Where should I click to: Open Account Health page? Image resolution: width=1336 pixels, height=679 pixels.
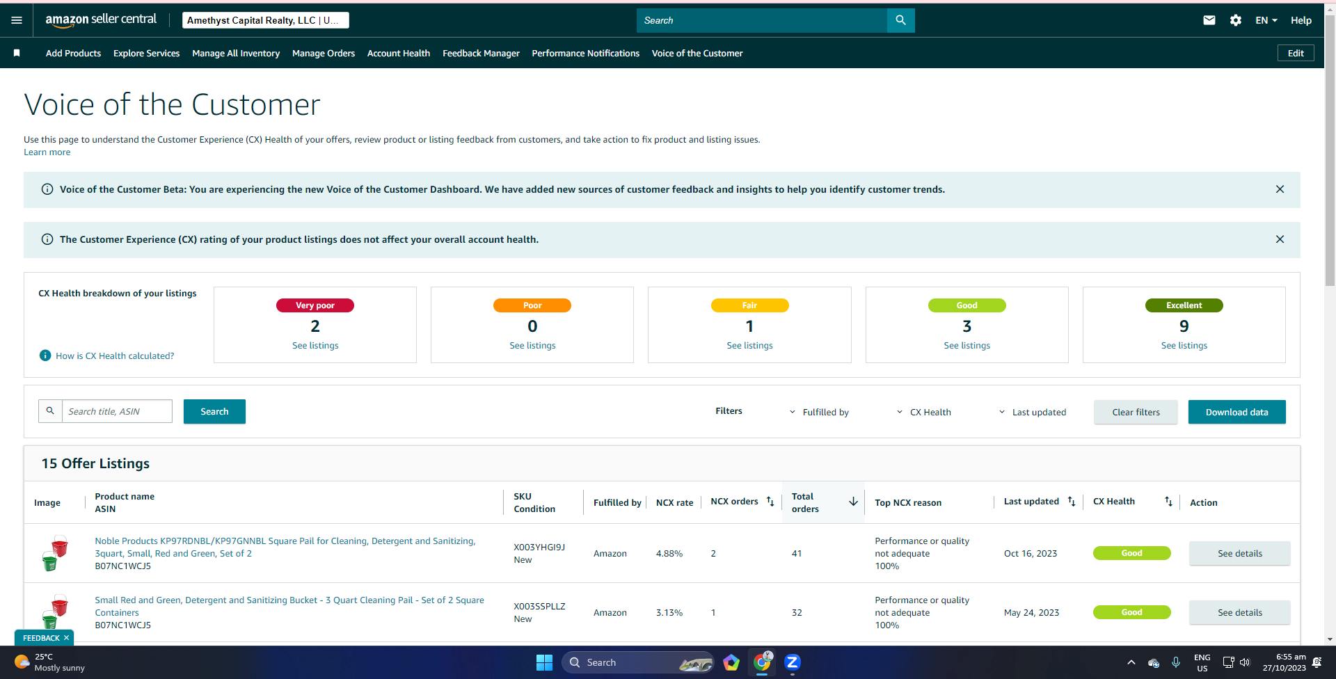coord(399,53)
